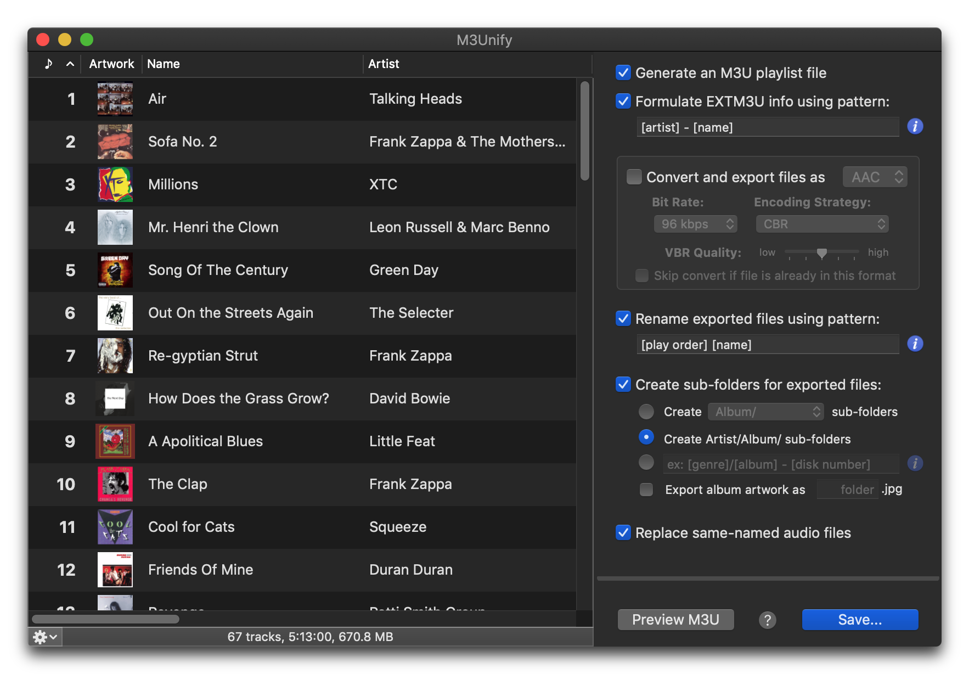969x674 pixels.
Task: Disable Generate an M3U playlist file
Action: [623, 72]
